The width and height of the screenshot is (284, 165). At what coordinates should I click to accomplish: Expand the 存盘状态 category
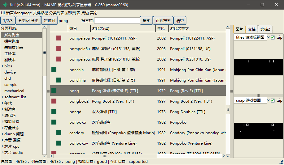click(2, 128)
